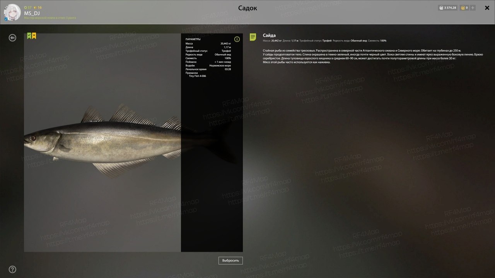Click the ПАРАМЕТРЫ panel heading
495x278 pixels.
click(193, 39)
